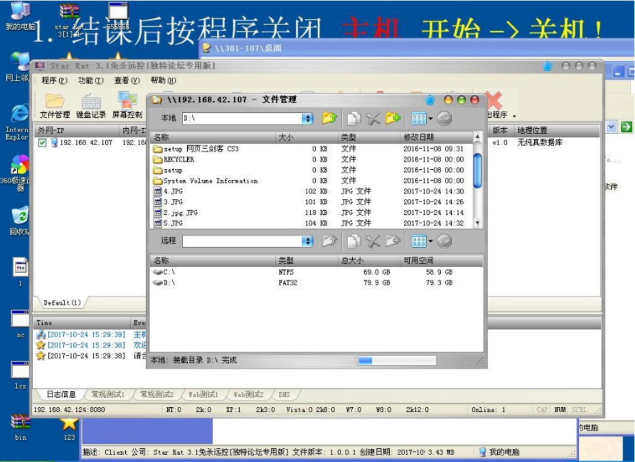Switch to the Web测试2 tab
Viewport: 635px width, 462px height.
249,394
